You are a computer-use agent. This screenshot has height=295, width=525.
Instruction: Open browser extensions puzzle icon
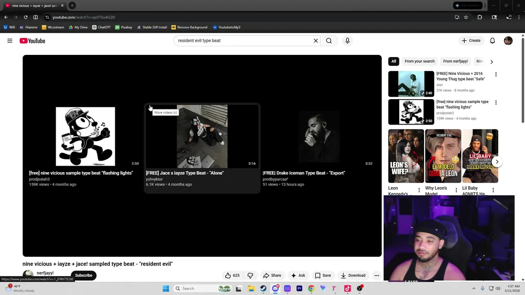[x=479, y=17]
